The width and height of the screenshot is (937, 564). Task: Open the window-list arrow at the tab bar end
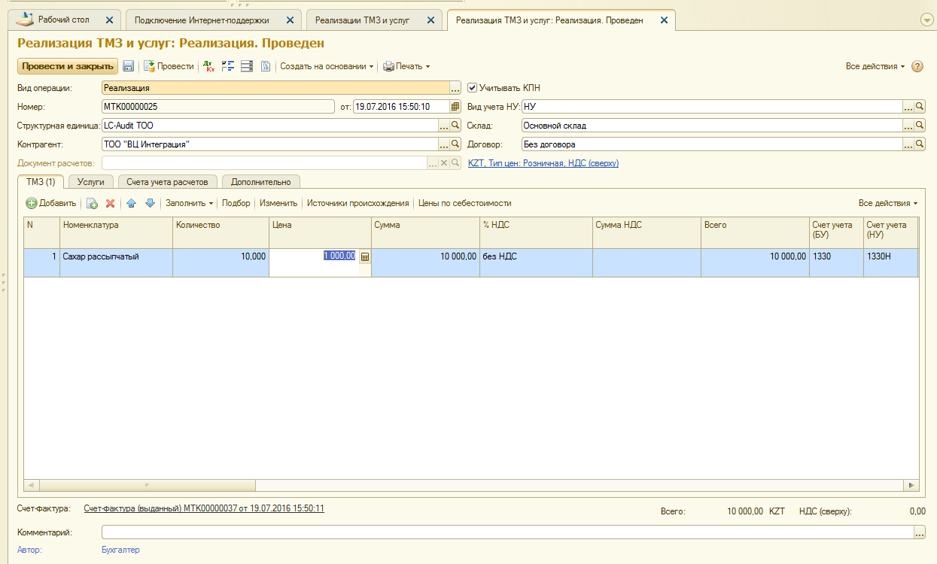pyautogui.click(x=927, y=20)
